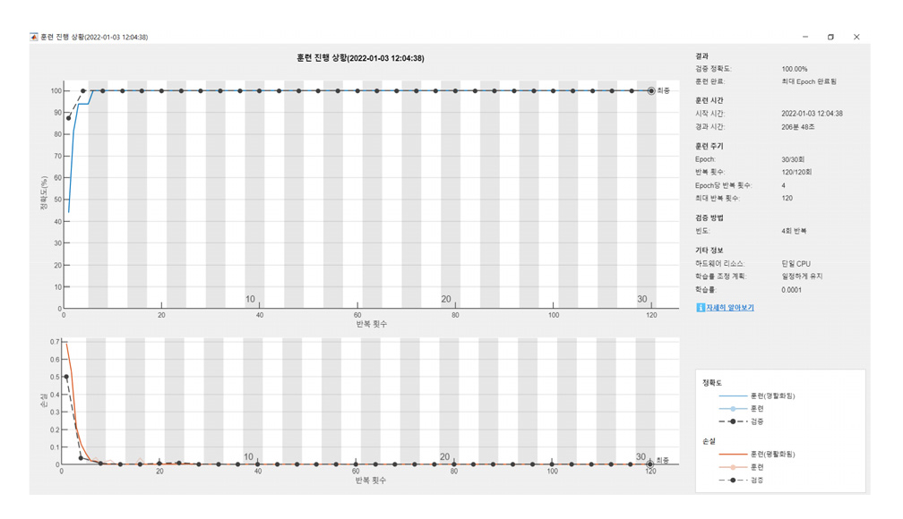Viewport: 903px width, 519px height.
Task: Click the blue info icon beside 자세히 알아보기
Action: click(x=701, y=308)
